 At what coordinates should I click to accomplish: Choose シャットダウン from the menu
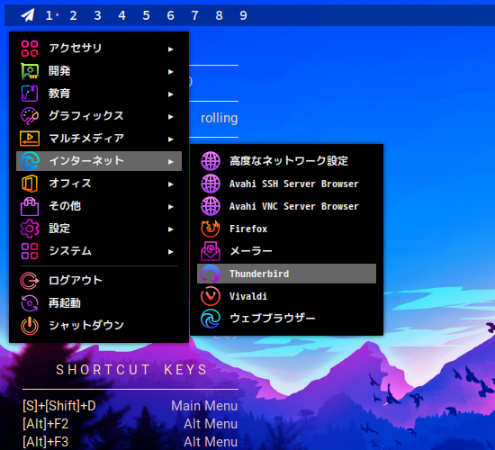pyautogui.click(x=99, y=326)
